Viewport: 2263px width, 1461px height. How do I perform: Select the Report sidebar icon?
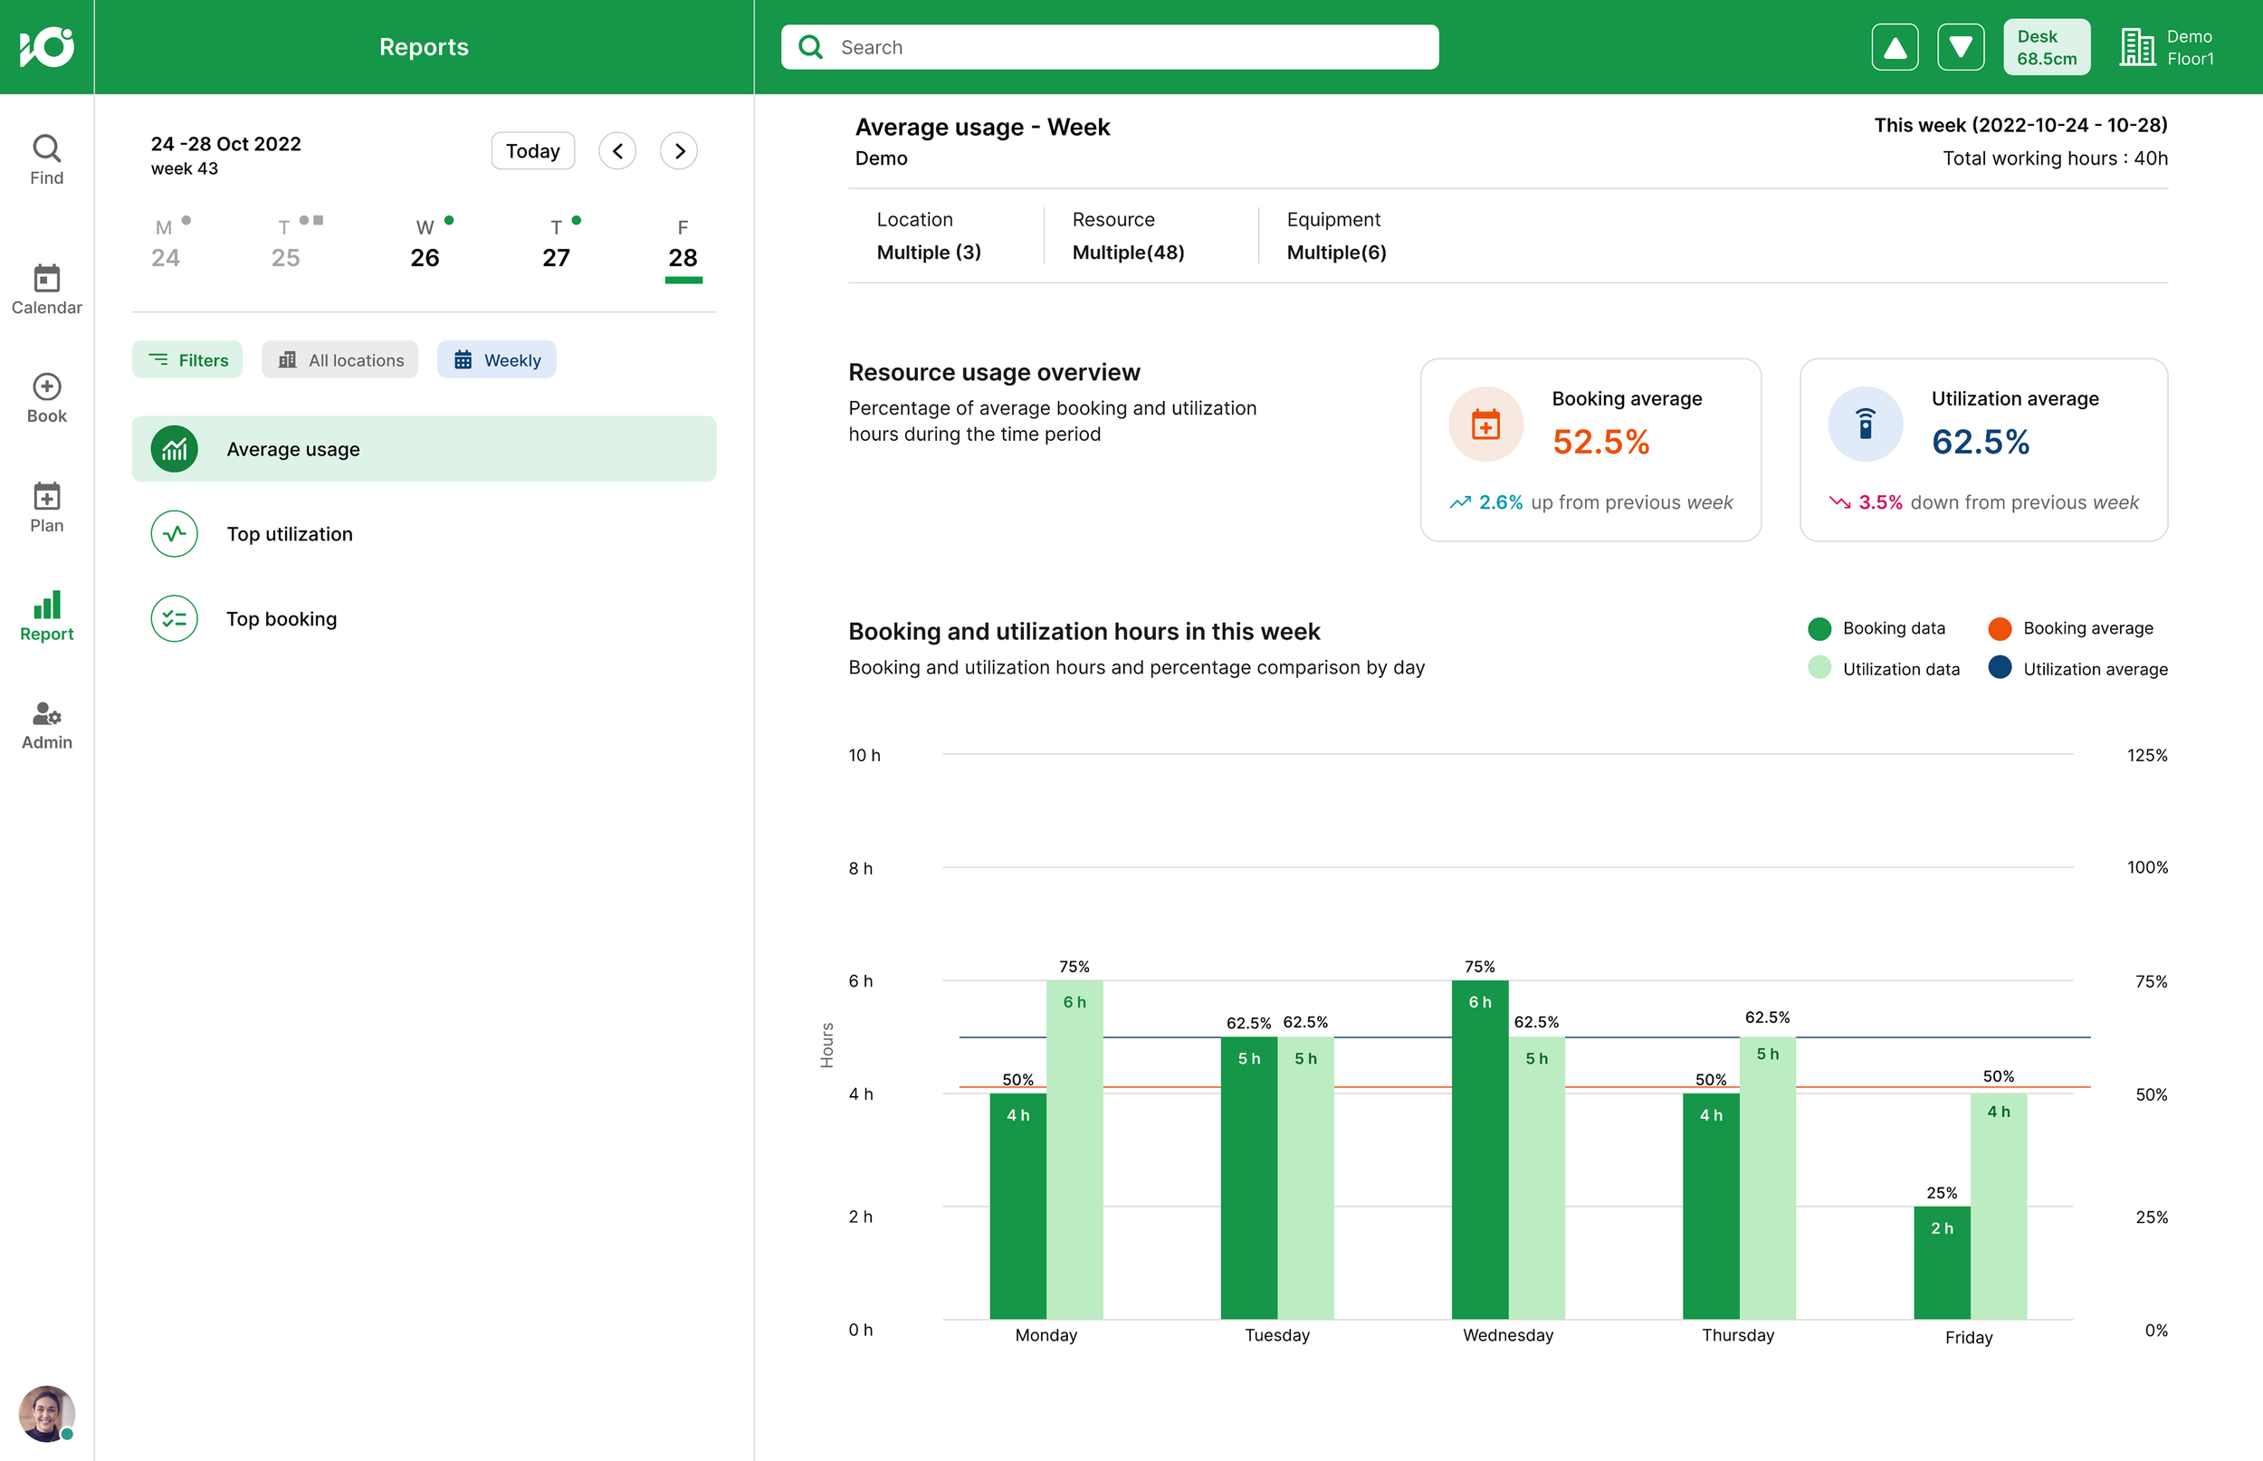pyautogui.click(x=46, y=616)
